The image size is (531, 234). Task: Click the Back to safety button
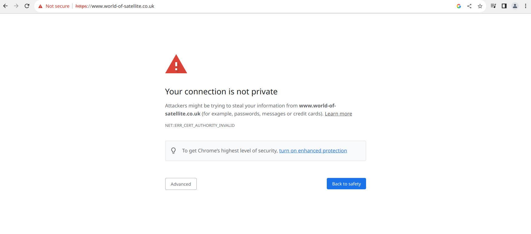346,184
